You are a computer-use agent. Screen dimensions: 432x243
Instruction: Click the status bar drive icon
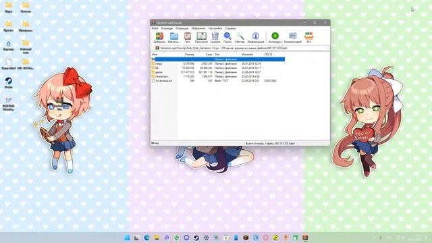153,143
